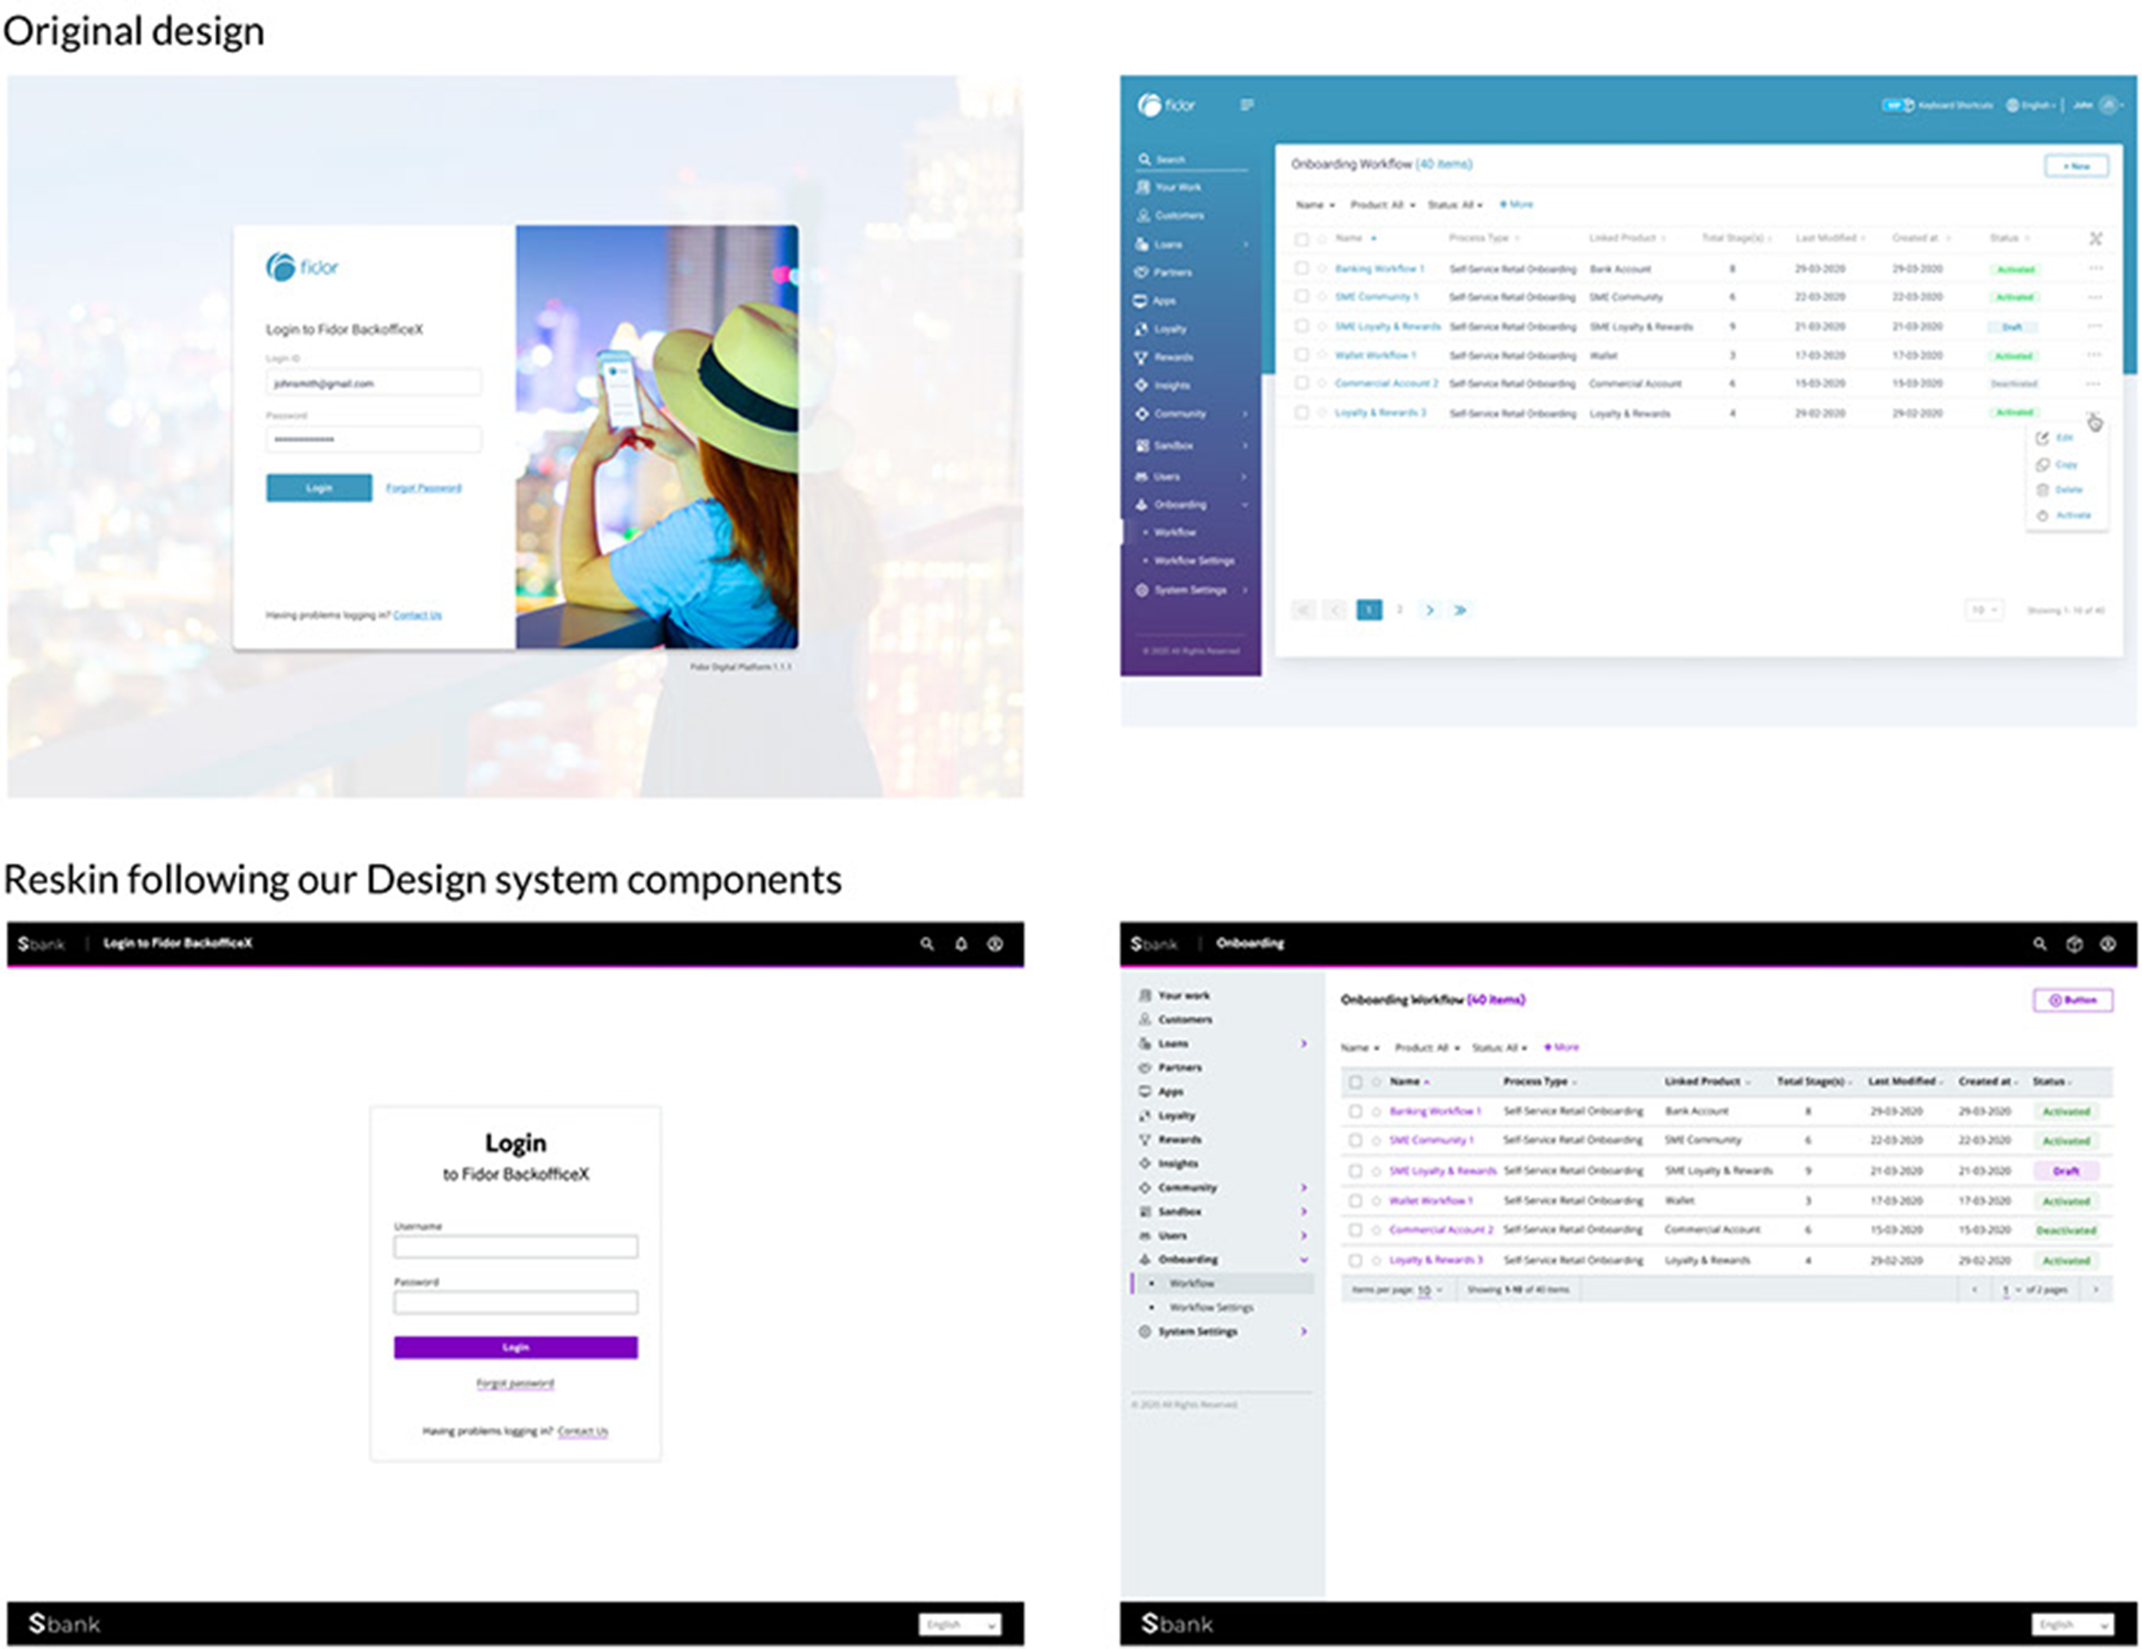Go to next page arrow in Fidor pagination

pos(1429,610)
